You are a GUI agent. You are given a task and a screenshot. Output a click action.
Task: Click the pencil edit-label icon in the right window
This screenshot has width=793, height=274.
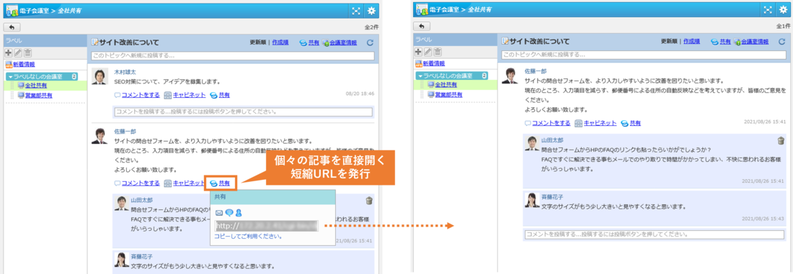(427, 52)
